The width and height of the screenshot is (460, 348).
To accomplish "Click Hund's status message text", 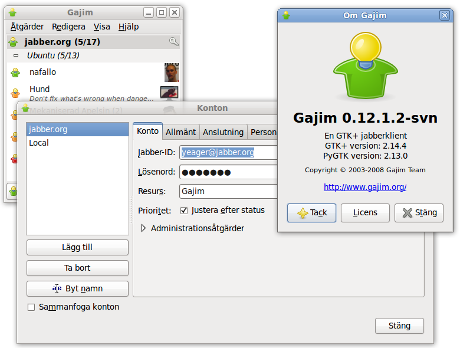I will click(x=91, y=99).
